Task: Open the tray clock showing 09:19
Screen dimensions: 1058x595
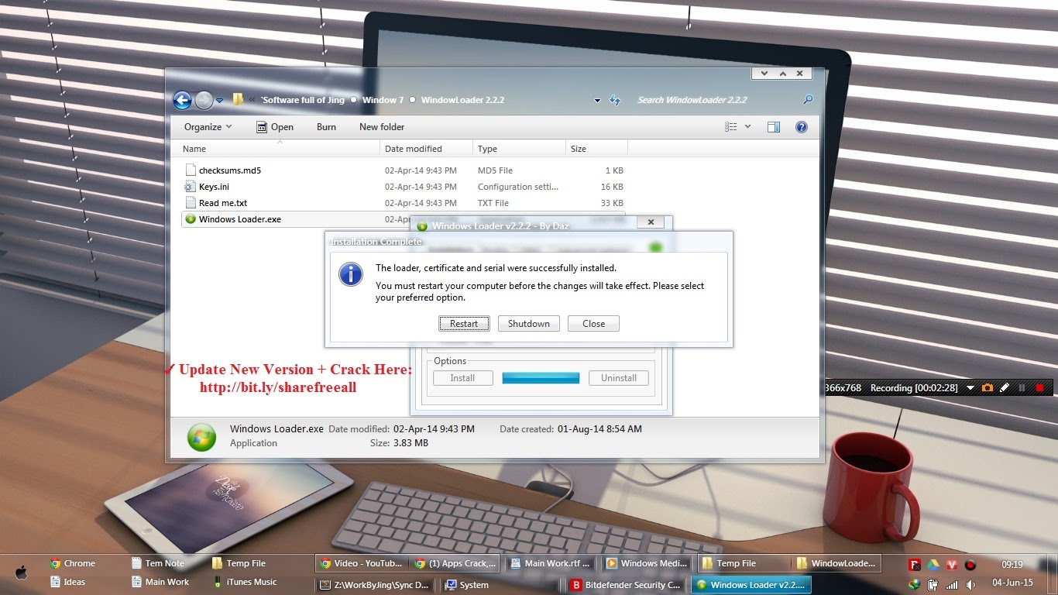Action: click(1012, 565)
